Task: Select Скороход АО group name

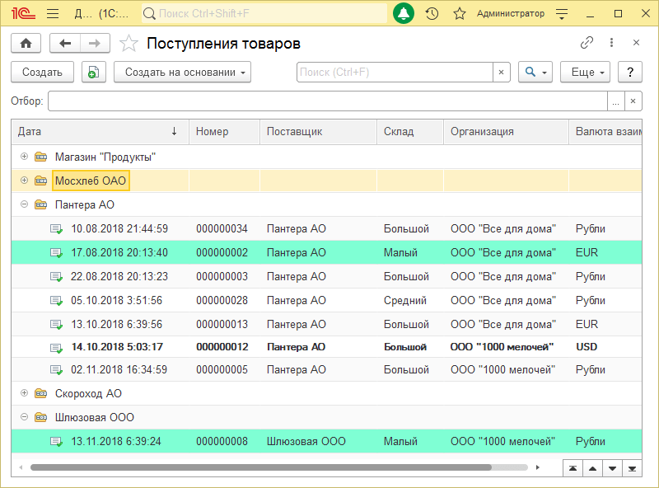Action: tap(88, 393)
